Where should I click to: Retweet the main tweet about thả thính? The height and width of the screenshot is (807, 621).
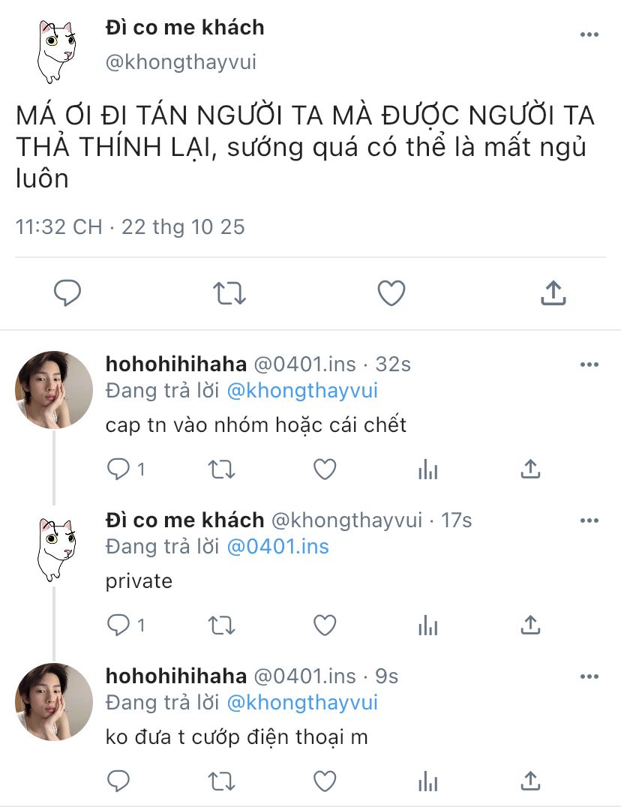click(229, 293)
